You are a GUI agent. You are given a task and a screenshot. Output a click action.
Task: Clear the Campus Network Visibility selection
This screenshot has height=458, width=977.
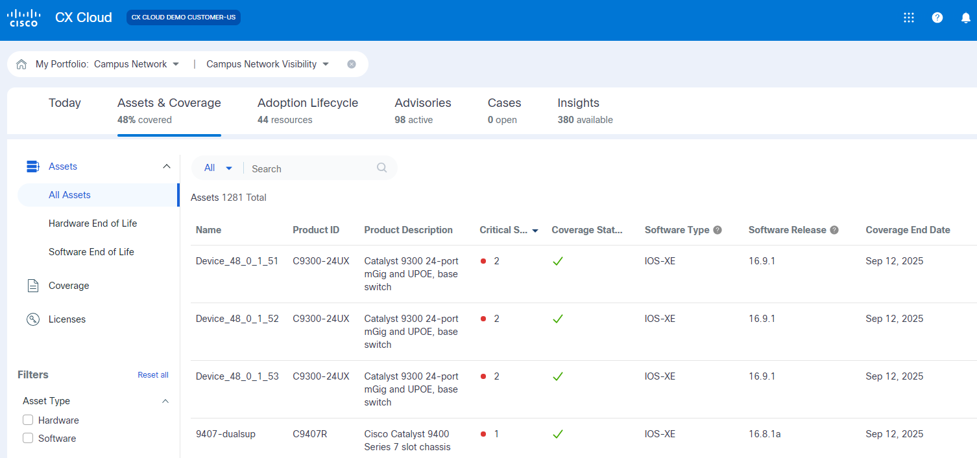(352, 64)
